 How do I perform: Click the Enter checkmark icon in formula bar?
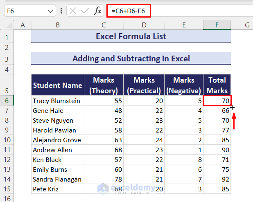click(85, 11)
